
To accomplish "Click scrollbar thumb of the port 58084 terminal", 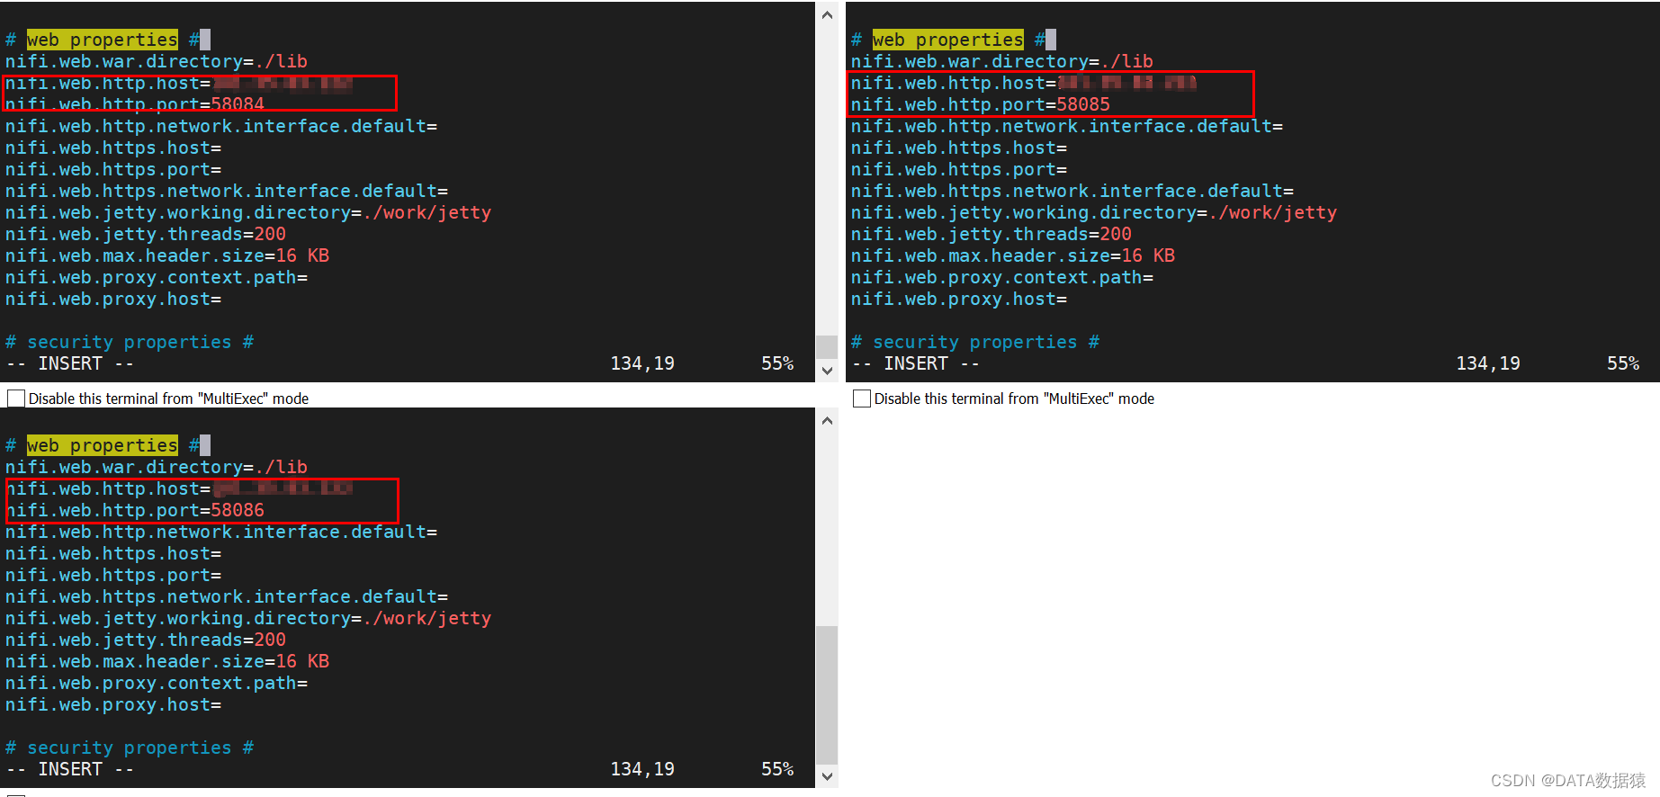I will (x=827, y=346).
